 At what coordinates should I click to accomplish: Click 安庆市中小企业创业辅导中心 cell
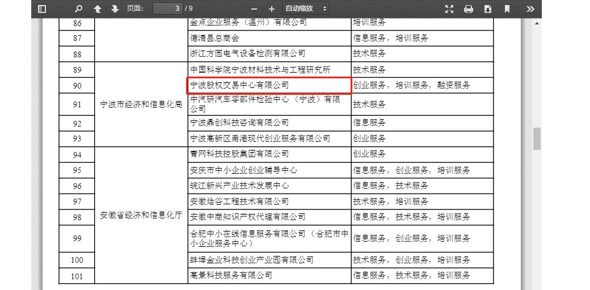(x=269, y=170)
